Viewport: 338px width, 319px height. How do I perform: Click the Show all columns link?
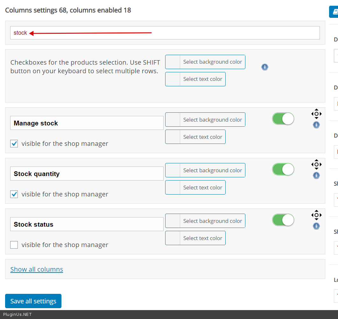[37, 269]
